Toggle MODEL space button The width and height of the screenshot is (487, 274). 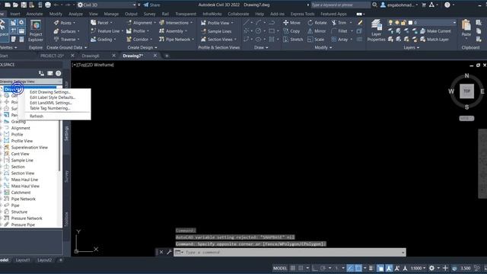coord(280,268)
